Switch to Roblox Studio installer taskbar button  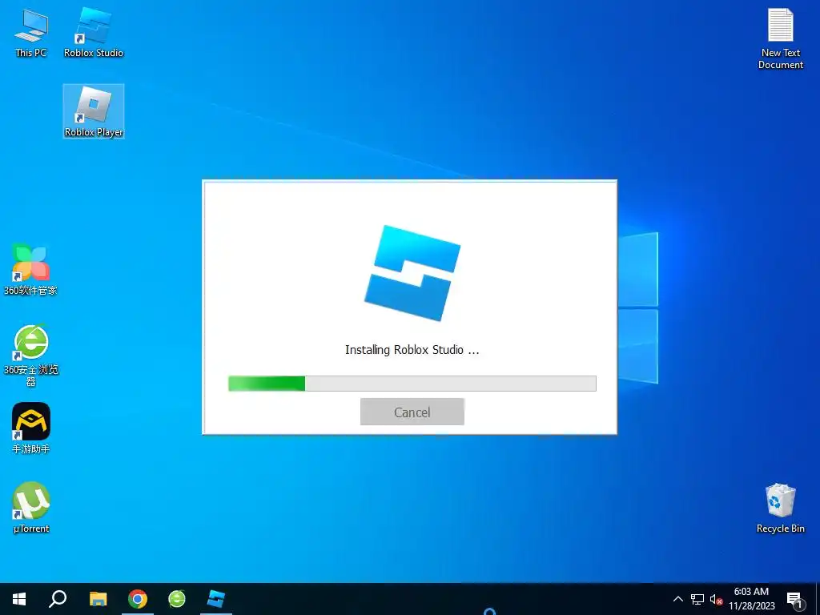point(216,599)
